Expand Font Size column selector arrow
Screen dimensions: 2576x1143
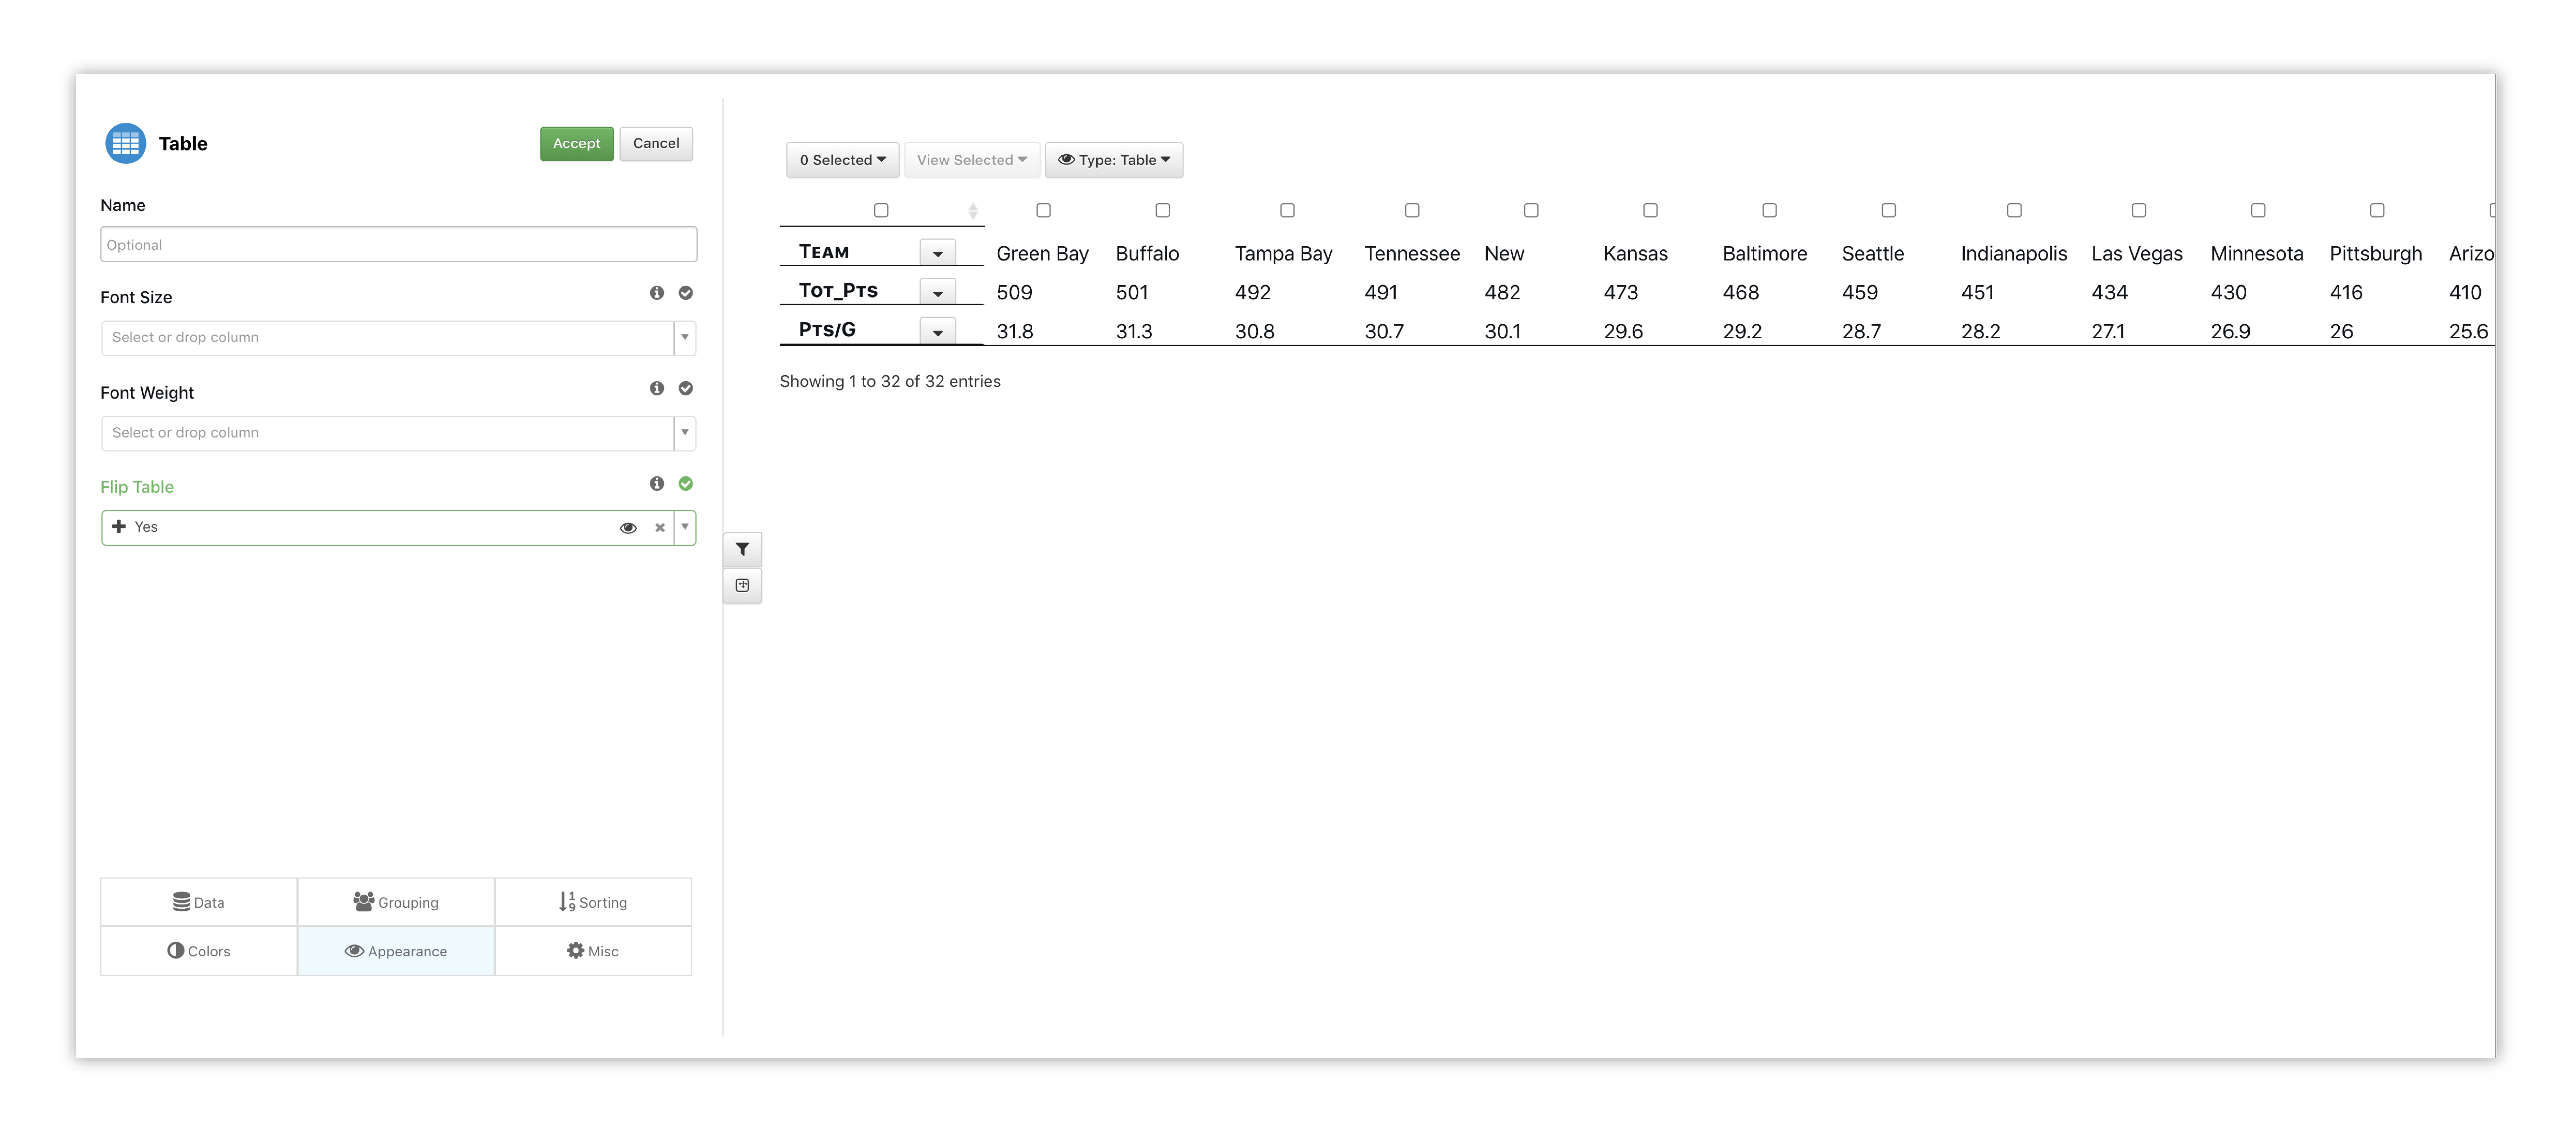[685, 337]
